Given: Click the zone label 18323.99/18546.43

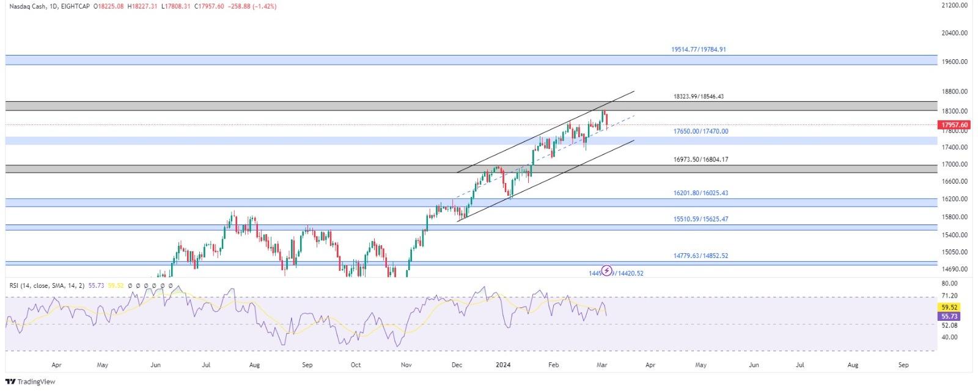Looking at the screenshot, I should tap(698, 96).
